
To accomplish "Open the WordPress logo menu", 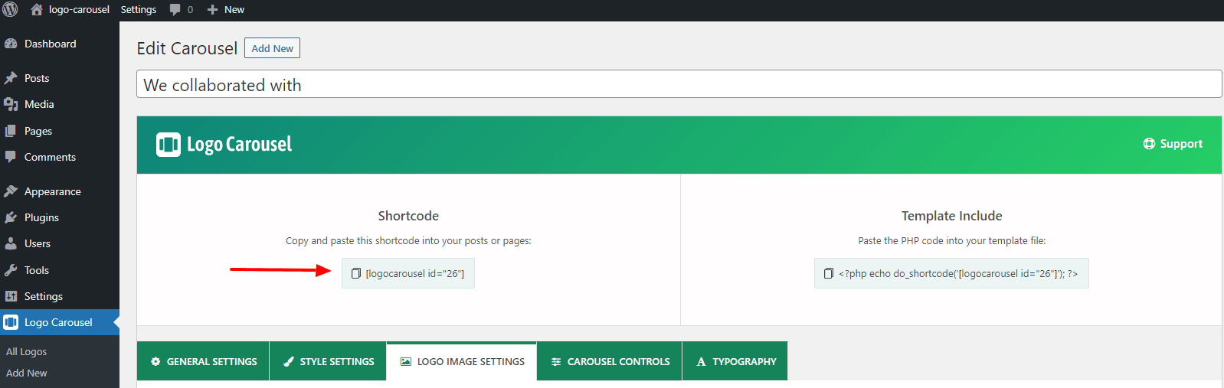I will (x=10, y=9).
